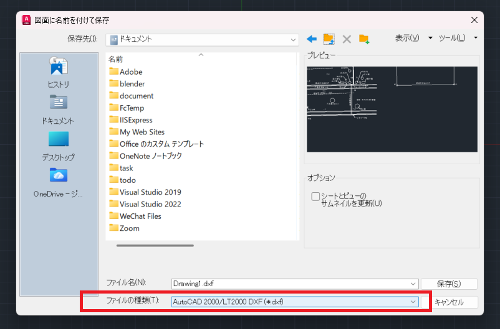Expand the 保存先 location dropdown
Image resolution: width=500 pixels, height=329 pixels.
293,39
